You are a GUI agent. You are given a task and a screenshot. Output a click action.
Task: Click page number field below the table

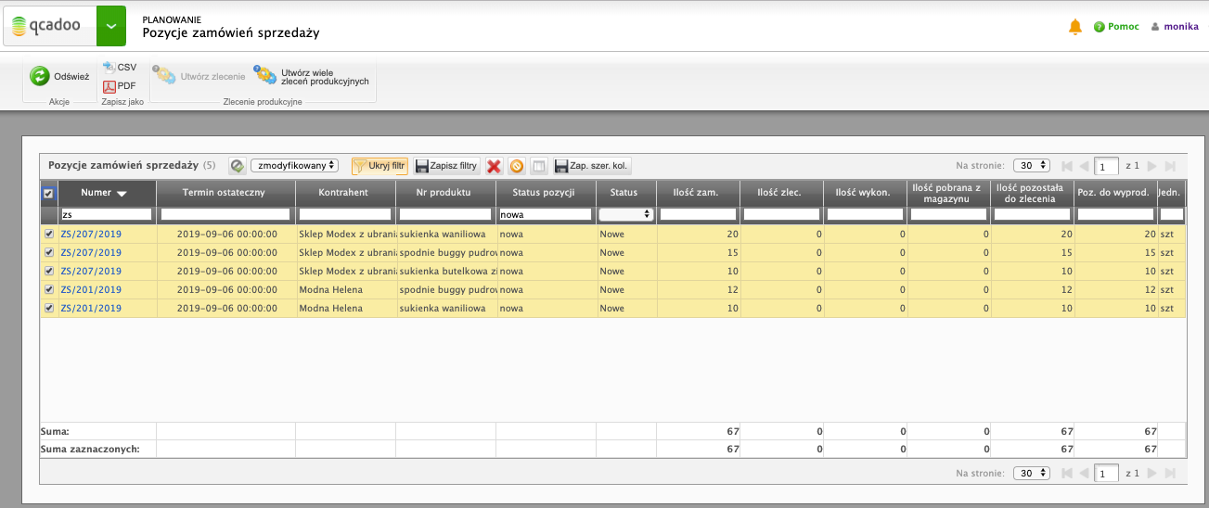click(1106, 474)
